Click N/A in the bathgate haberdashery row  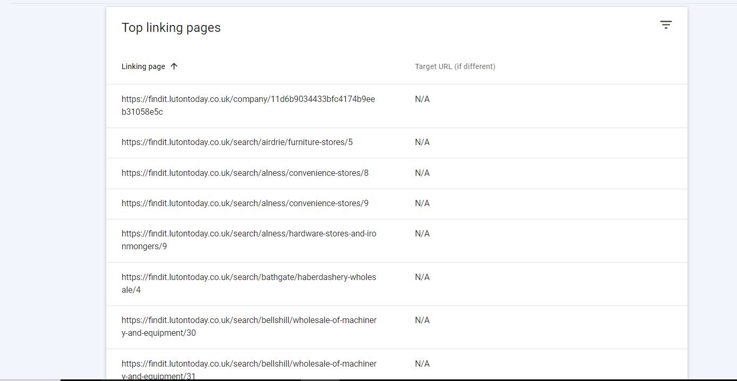(x=422, y=277)
